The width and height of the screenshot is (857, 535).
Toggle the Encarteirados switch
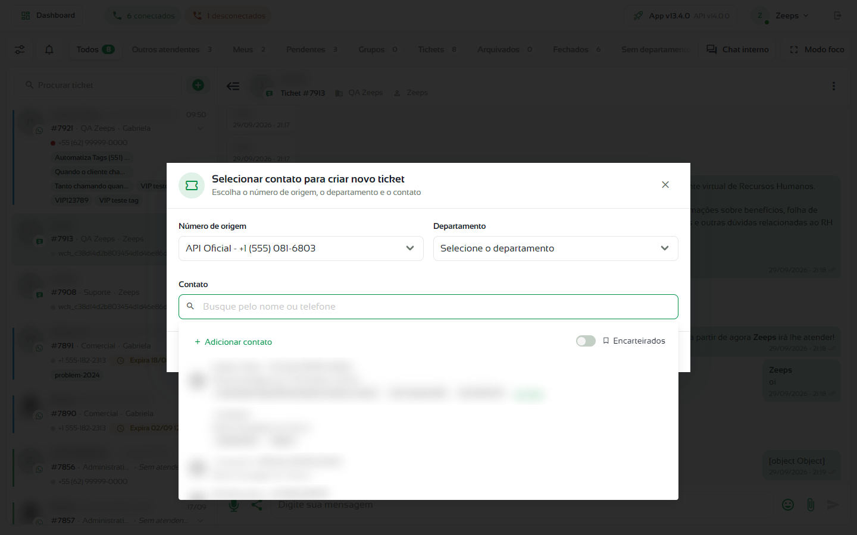[586, 341]
